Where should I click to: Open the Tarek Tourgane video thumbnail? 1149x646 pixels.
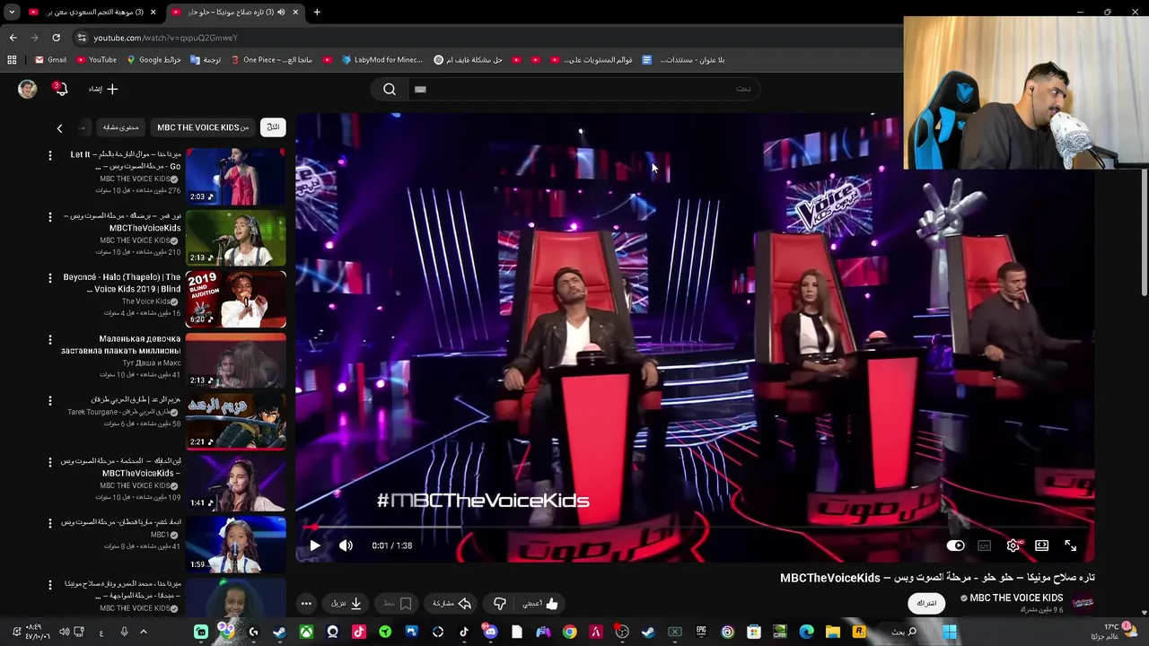(x=235, y=423)
